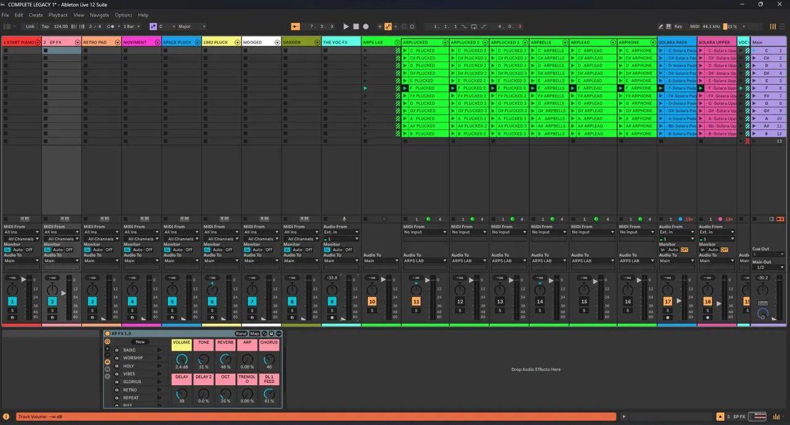Arm the Arrangement Record button

[x=365, y=26]
